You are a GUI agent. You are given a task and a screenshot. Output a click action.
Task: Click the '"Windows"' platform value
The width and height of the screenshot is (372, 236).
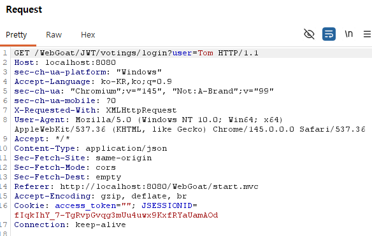tap(139, 72)
